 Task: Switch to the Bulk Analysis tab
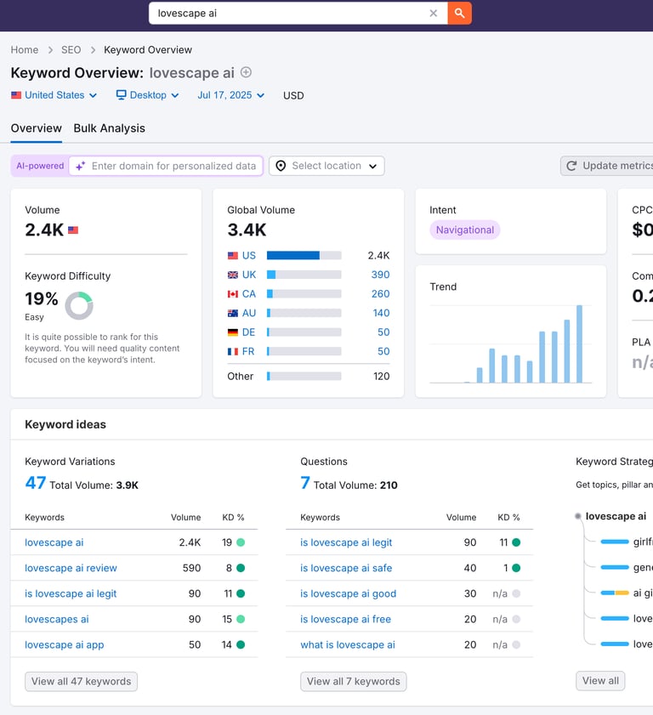[x=110, y=128]
